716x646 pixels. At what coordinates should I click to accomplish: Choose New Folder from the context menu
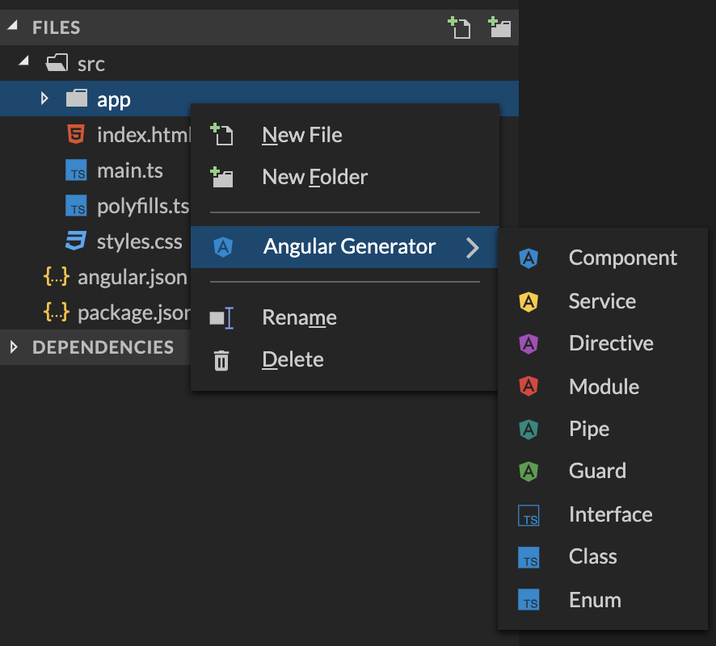(x=345, y=177)
